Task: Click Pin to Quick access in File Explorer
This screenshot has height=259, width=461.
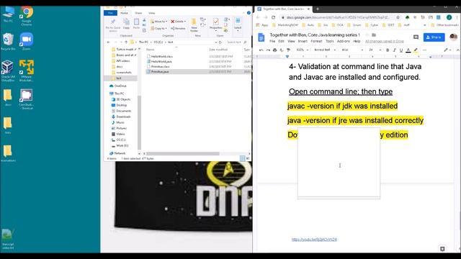Action: (113, 25)
